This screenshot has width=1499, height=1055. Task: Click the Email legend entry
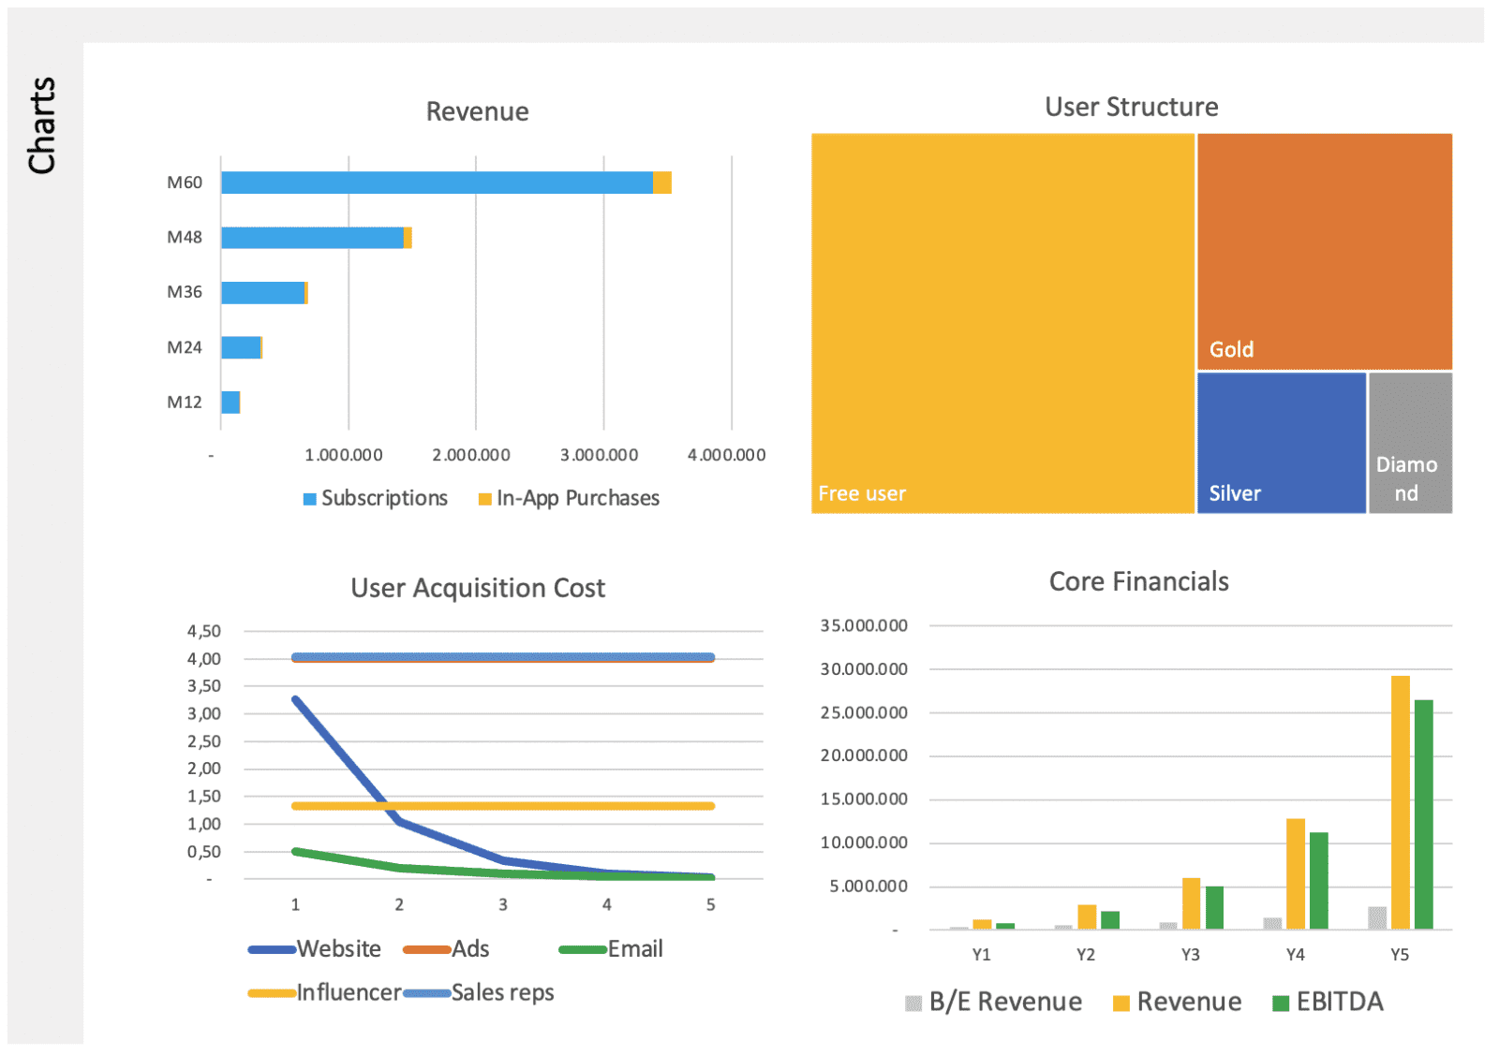coord(611,949)
